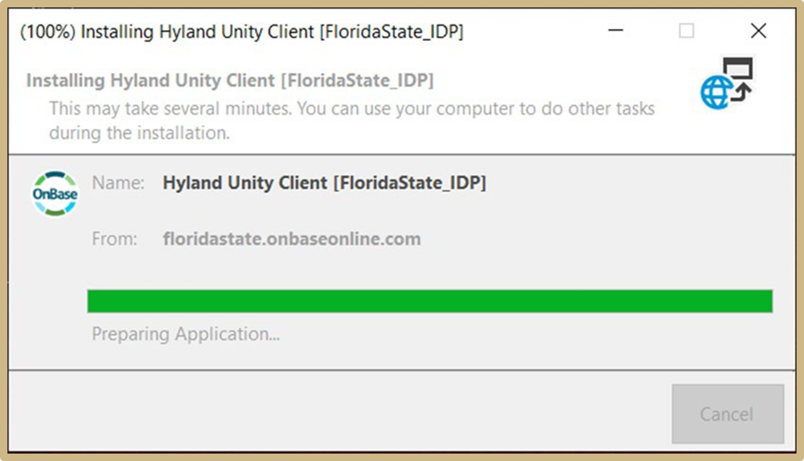Click the floridastate.onbaseonline.com source address
This screenshot has height=461, width=804.
click(292, 238)
